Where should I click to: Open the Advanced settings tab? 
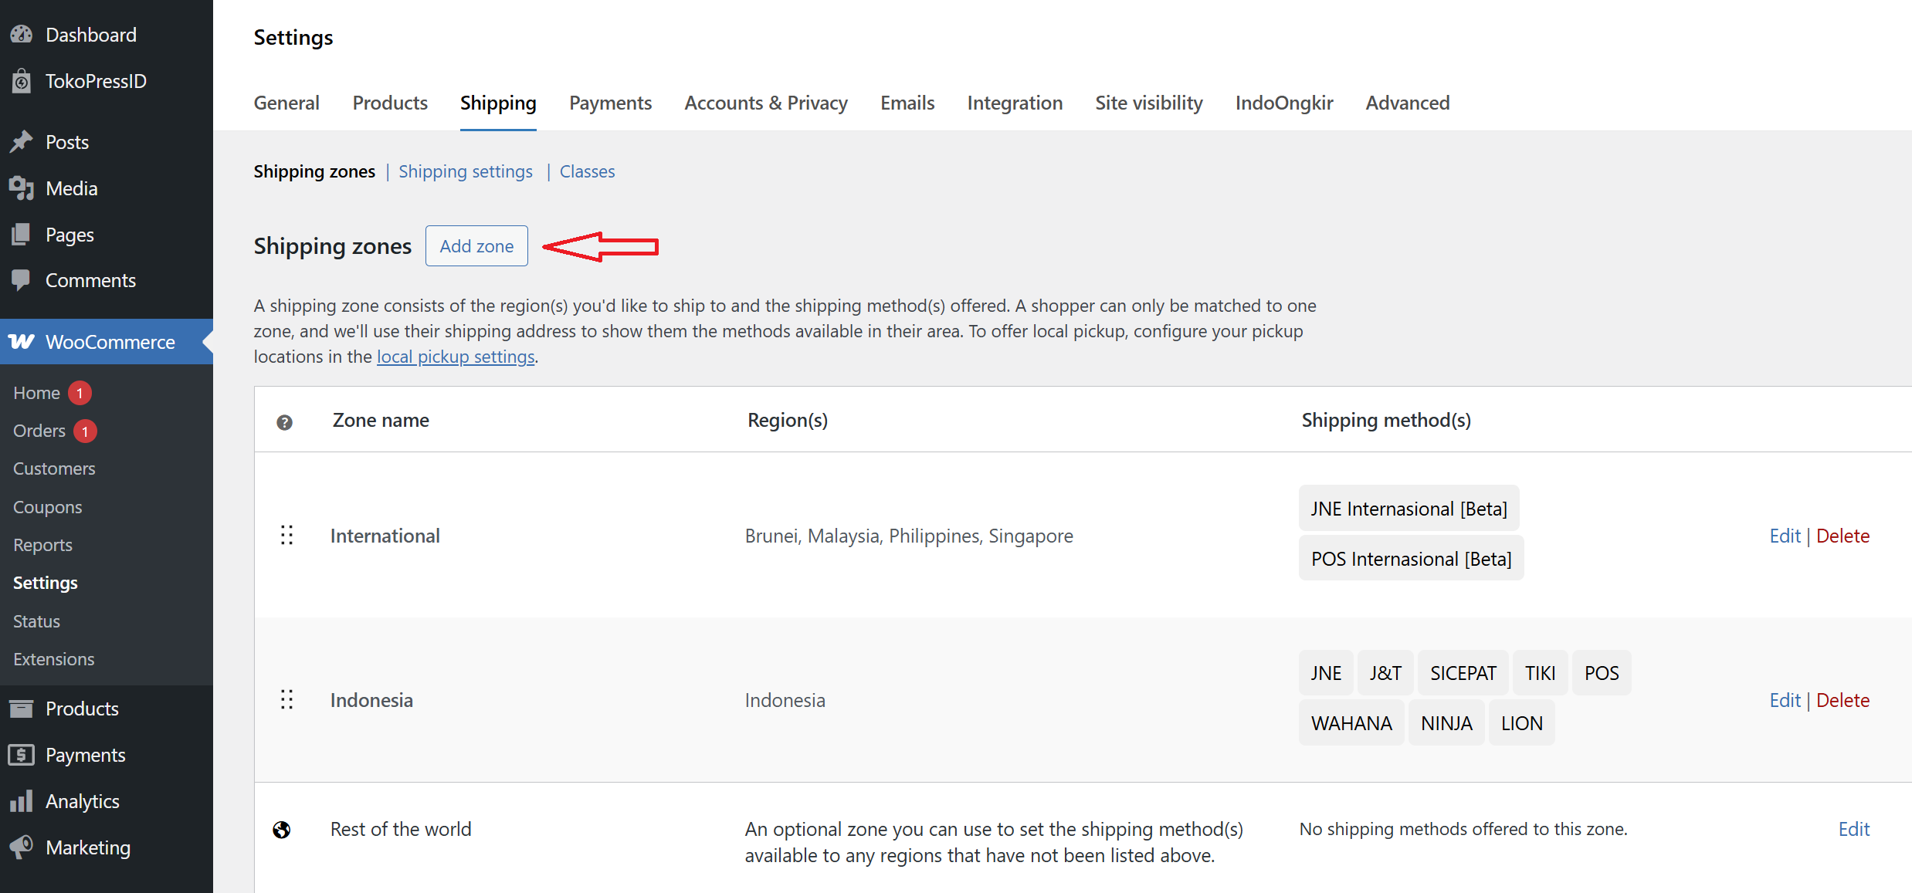point(1408,103)
